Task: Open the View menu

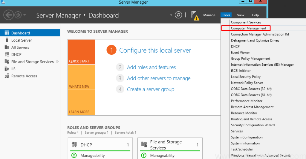Action: (x=241, y=15)
